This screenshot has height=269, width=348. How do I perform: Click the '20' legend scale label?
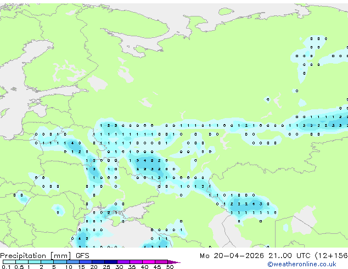click(94, 267)
